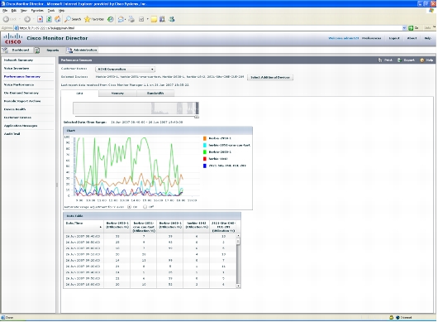The width and height of the screenshot is (438, 322).
Task: Open Voice Inventory in the sidebar
Action: click(17, 68)
